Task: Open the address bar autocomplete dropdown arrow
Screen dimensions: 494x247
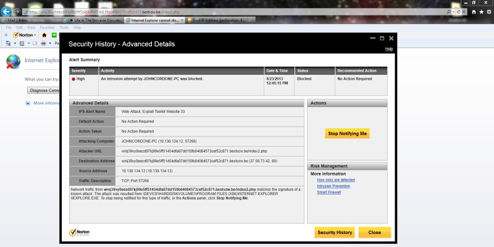Action: pos(454,12)
